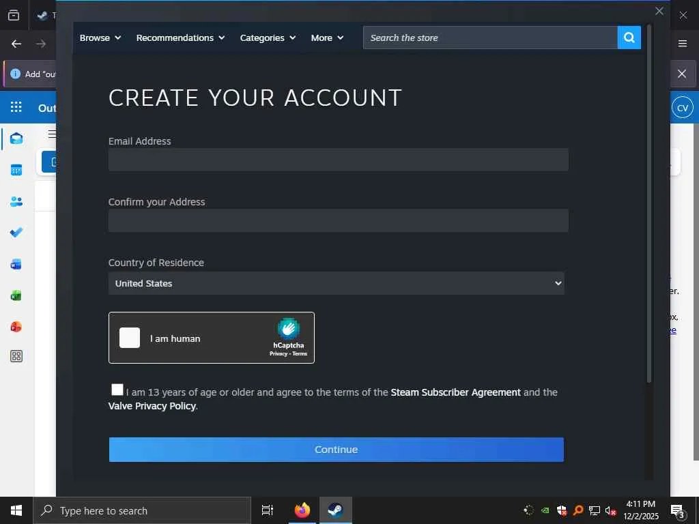Screen dimensions: 699x524
Task: Open Country of Residence dropdown
Action: [336, 283]
